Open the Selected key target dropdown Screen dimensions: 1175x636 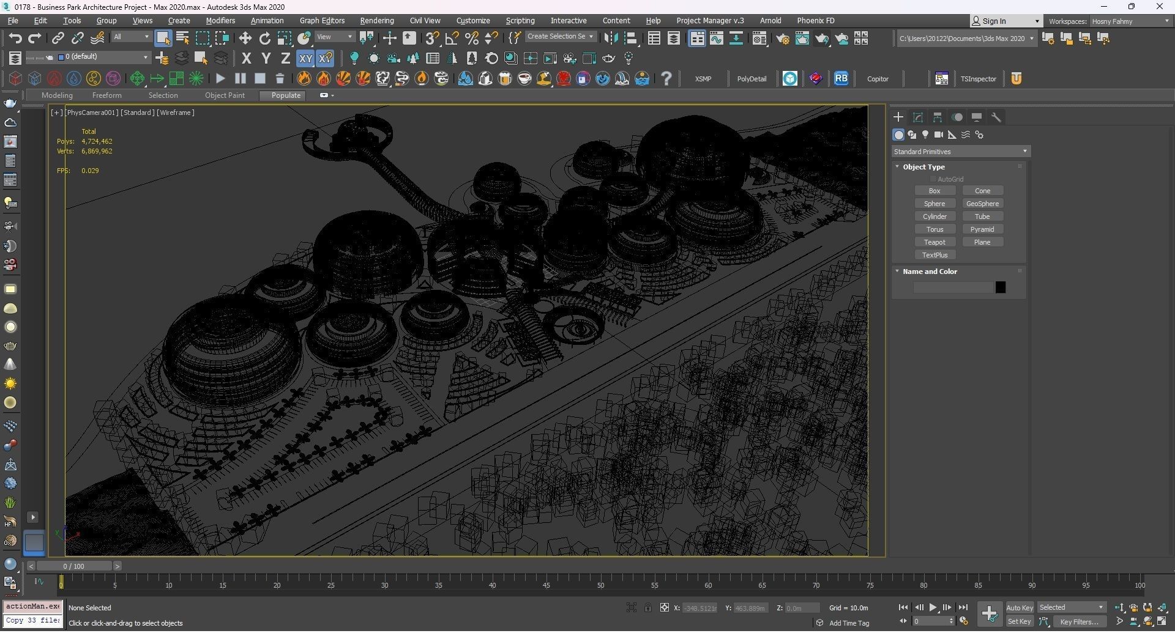click(x=1071, y=607)
